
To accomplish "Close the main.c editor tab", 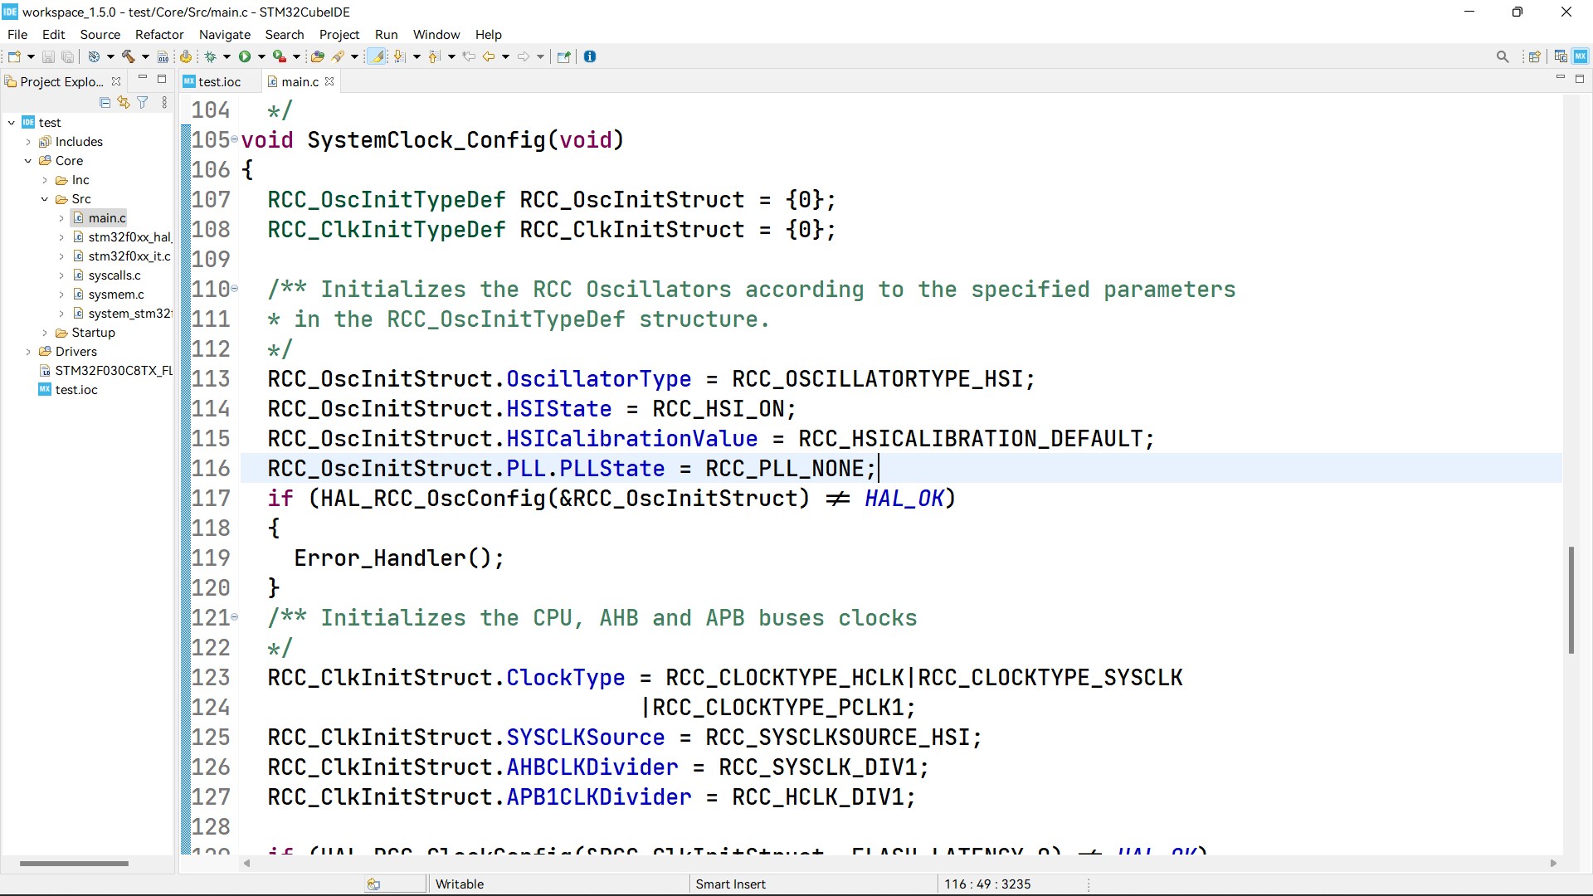I will tap(329, 81).
